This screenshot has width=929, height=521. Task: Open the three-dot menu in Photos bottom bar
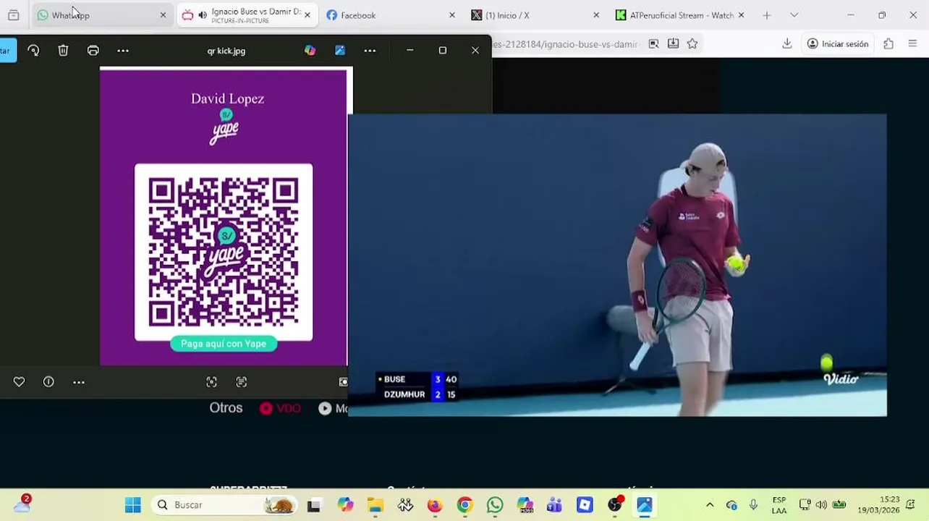tap(79, 381)
